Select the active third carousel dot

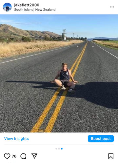(x=62, y=149)
